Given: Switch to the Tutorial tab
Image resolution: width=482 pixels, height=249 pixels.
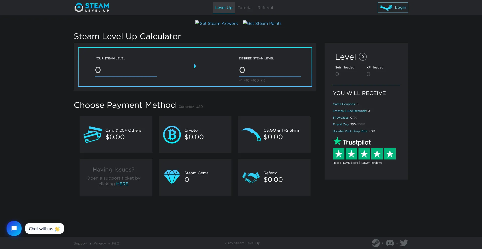Looking at the screenshot, I should coord(245,8).
